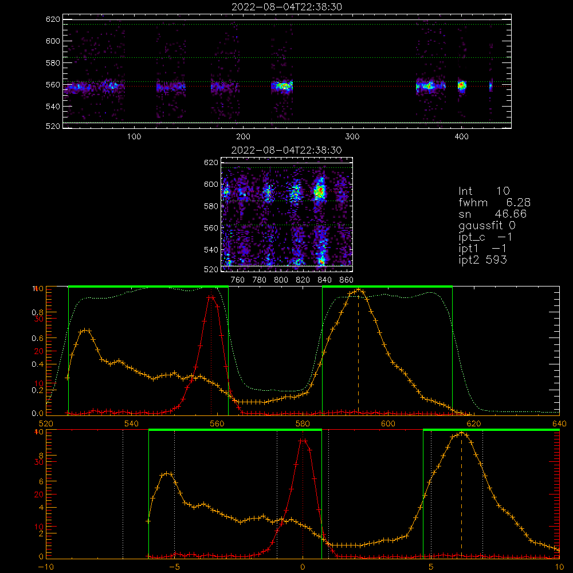573x573 pixels.
Task: Click the 'ipt_c -1' value
Action: (x=485, y=237)
